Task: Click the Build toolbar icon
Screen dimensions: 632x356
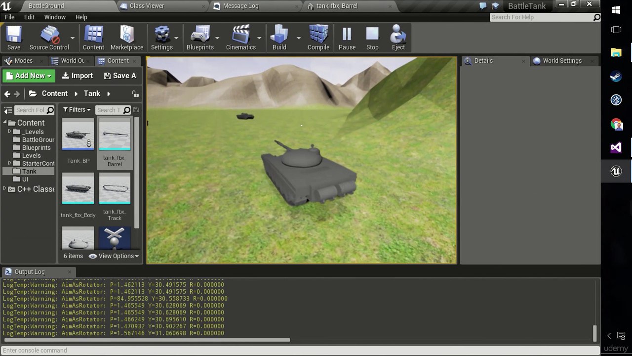Action: coord(279,38)
